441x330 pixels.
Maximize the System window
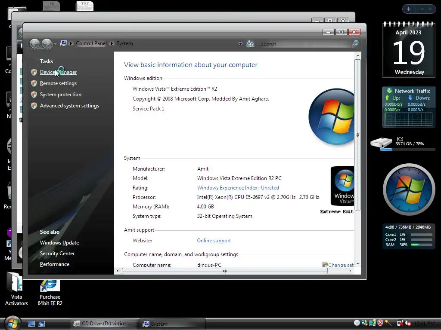(341, 32)
